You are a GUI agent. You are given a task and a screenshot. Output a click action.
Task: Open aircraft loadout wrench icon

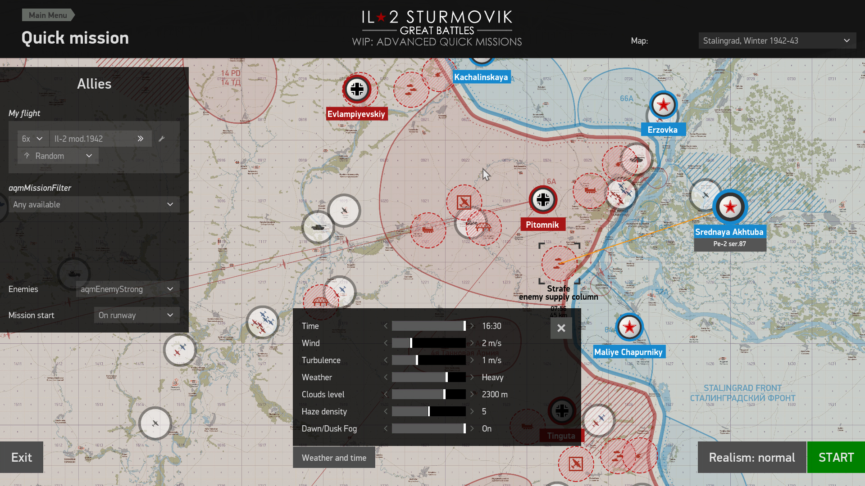pos(162,139)
